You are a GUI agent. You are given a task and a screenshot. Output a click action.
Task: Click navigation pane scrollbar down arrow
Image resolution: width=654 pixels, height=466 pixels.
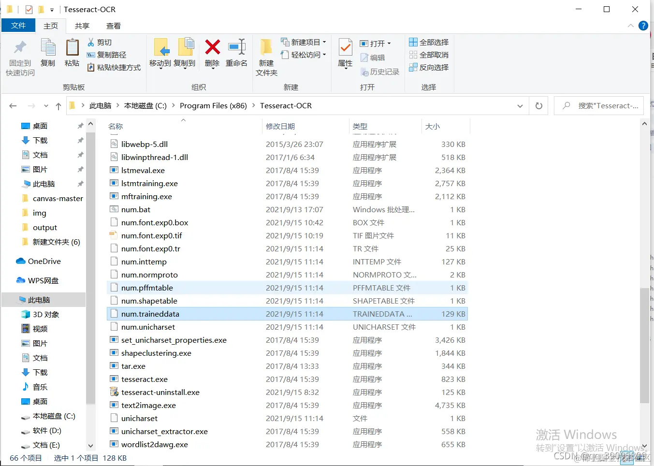(x=90, y=446)
